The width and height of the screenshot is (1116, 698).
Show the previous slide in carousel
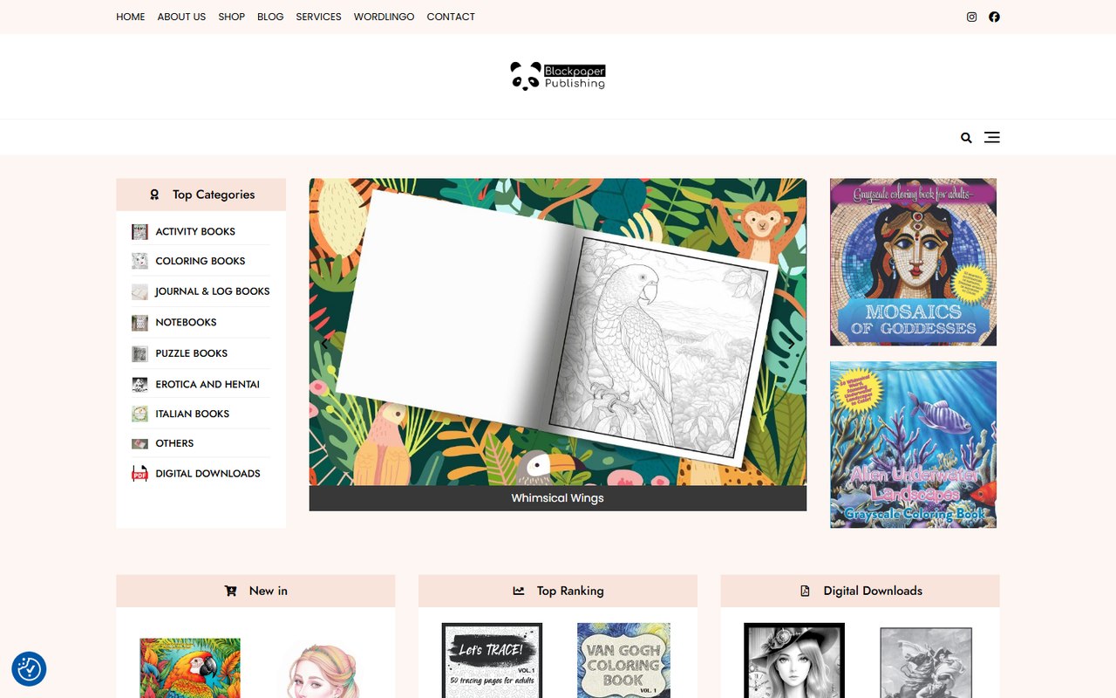point(324,343)
